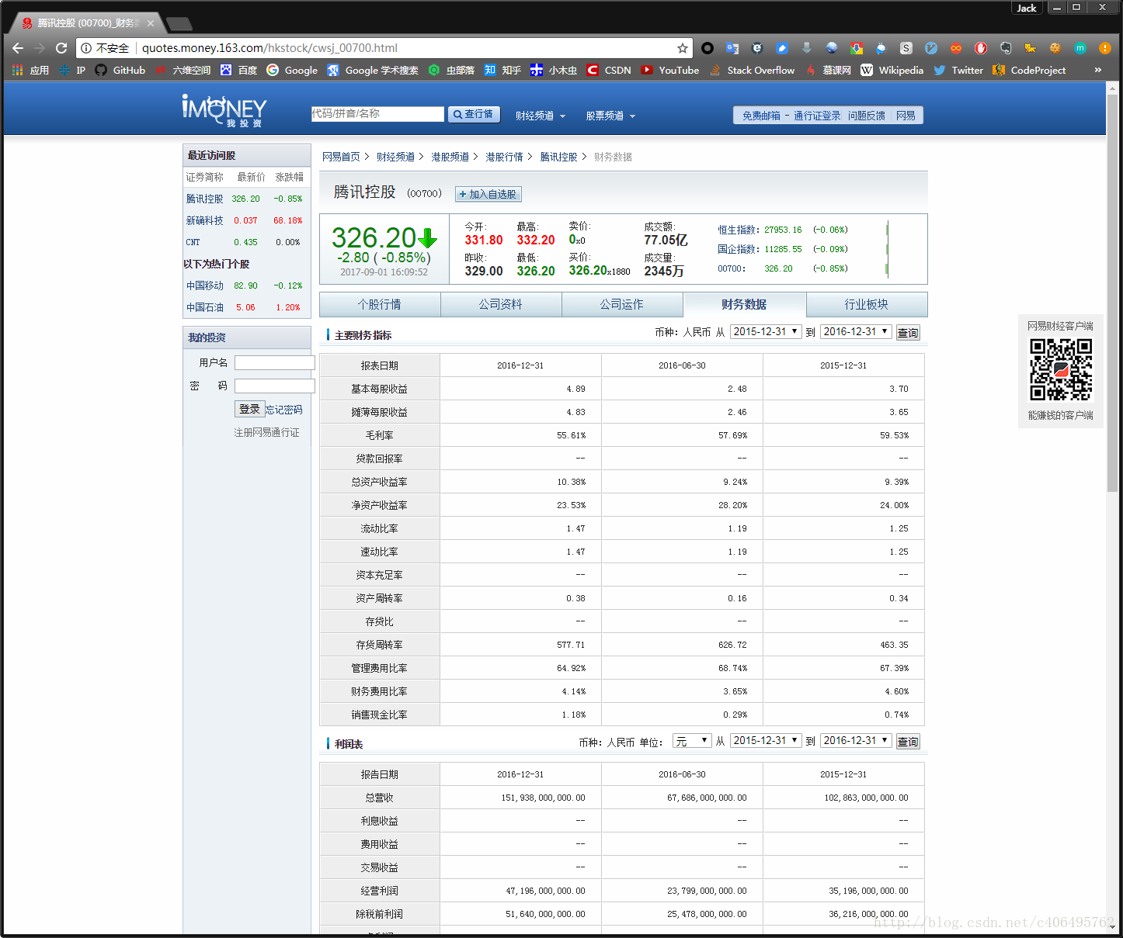The height and width of the screenshot is (938, 1123).
Task: Click the 密码 input field
Action: tap(275, 386)
